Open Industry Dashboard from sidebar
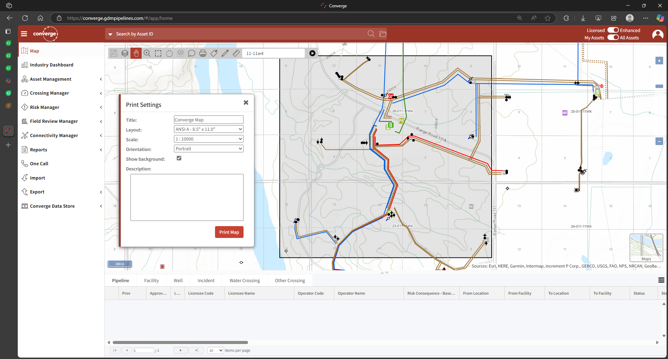Screen dimensions: 668x359 click(x=61, y=65)
